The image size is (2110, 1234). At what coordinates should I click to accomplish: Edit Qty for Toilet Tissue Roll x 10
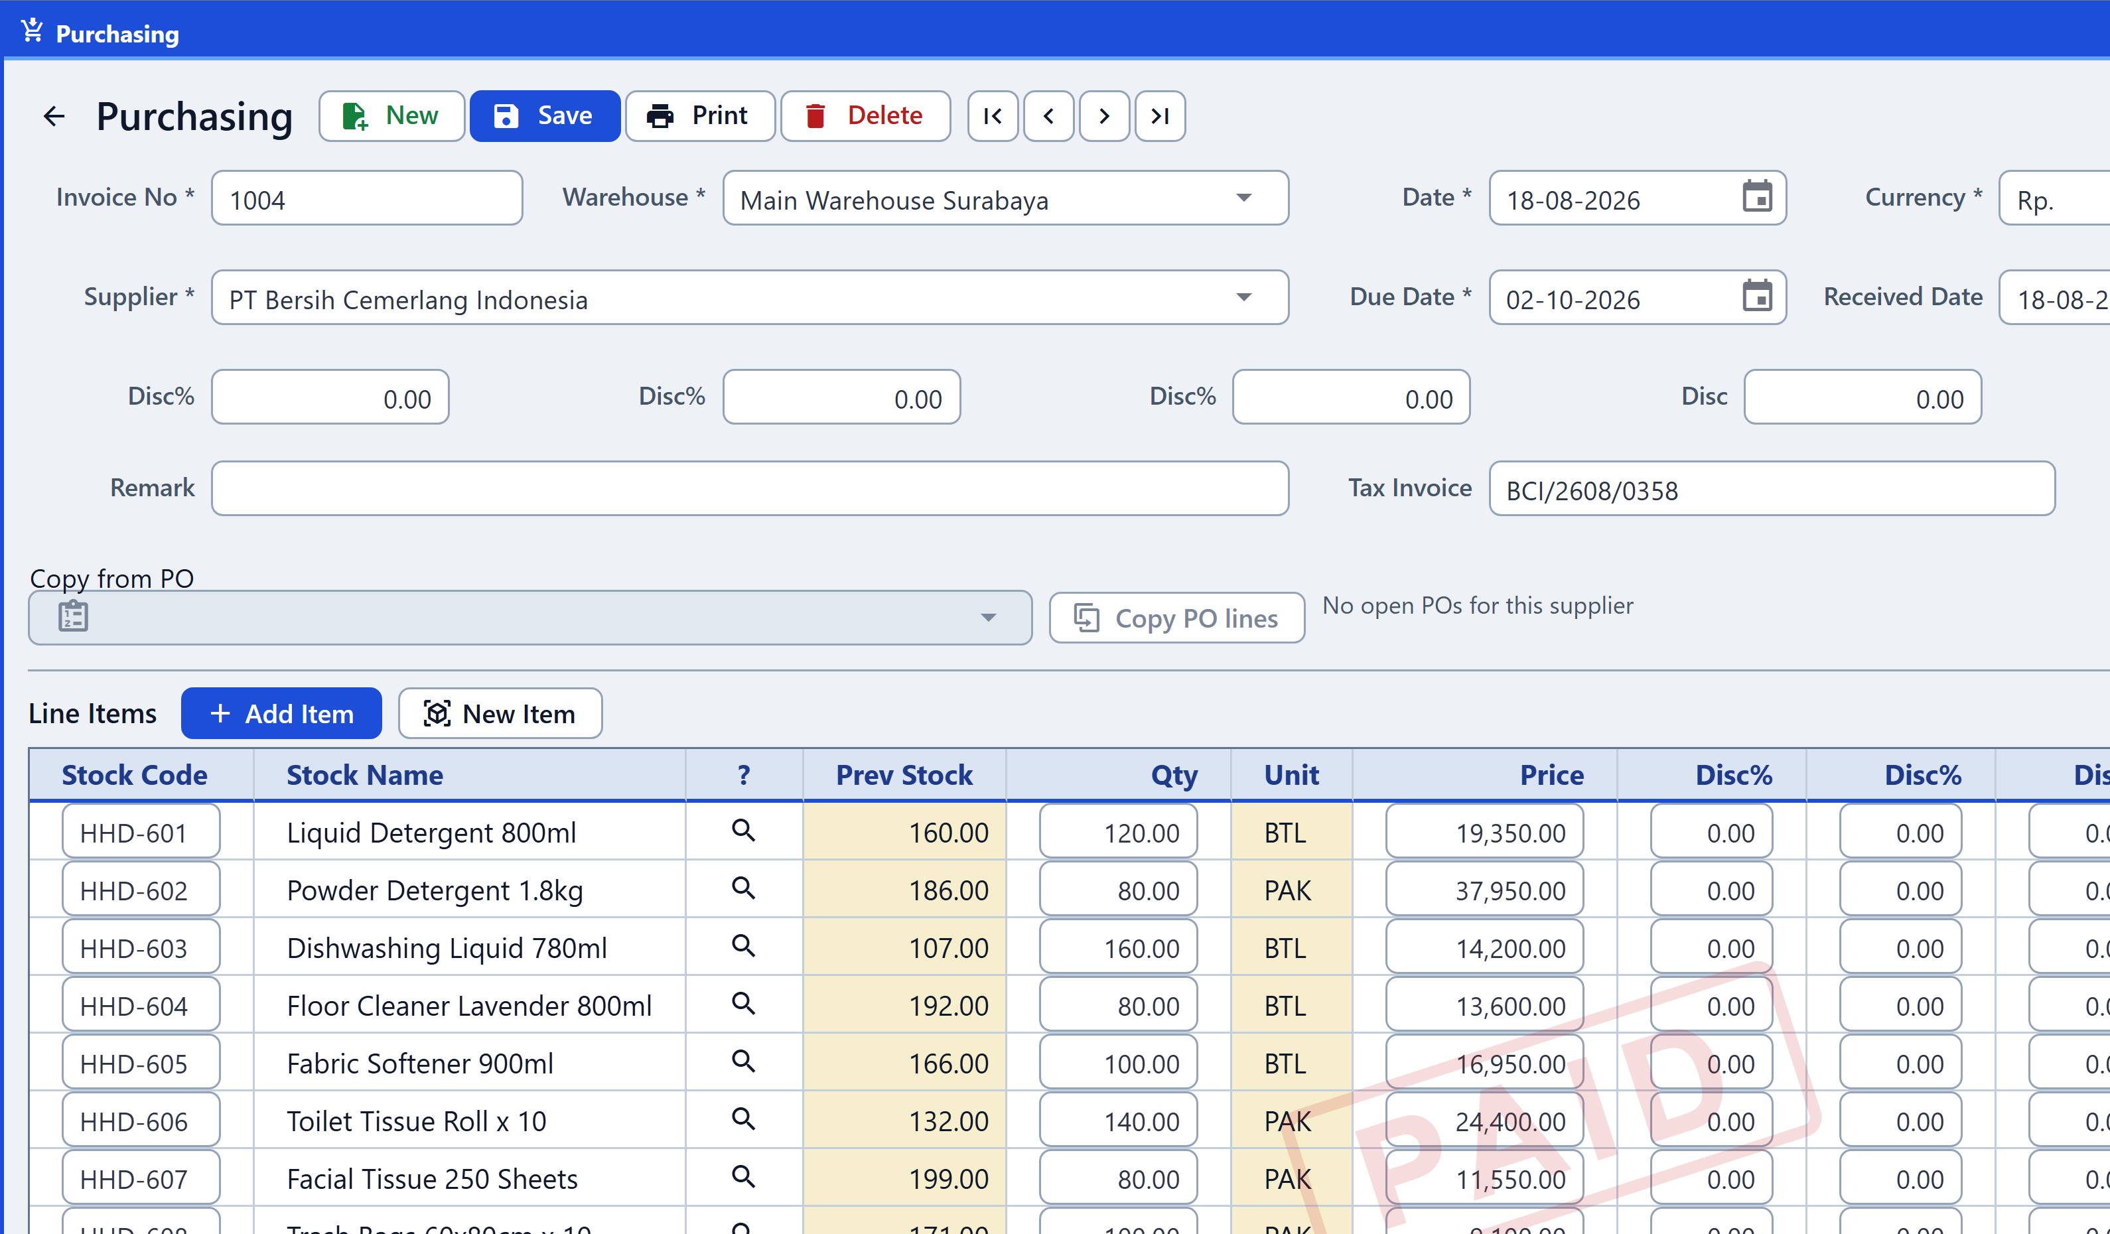[x=1118, y=1120]
